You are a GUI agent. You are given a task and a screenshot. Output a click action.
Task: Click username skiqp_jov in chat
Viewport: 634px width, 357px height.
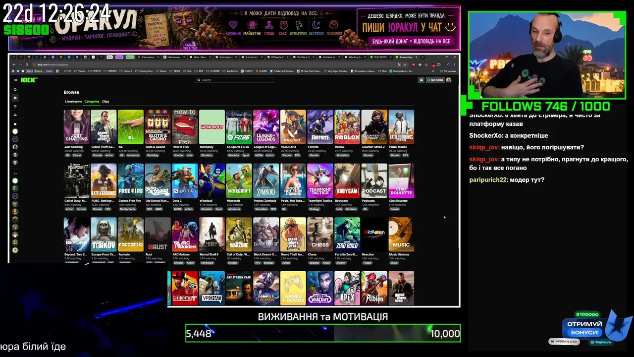[484, 147]
